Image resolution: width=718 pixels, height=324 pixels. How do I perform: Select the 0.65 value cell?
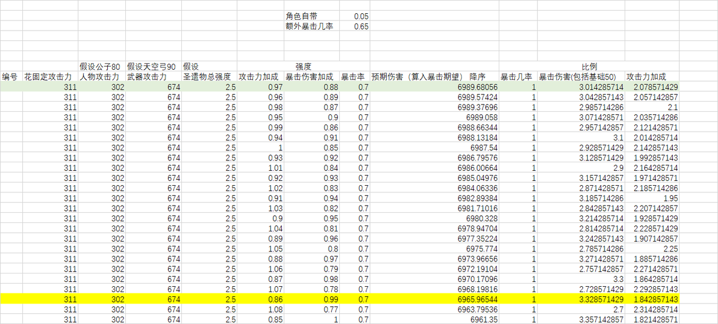tap(354, 26)
